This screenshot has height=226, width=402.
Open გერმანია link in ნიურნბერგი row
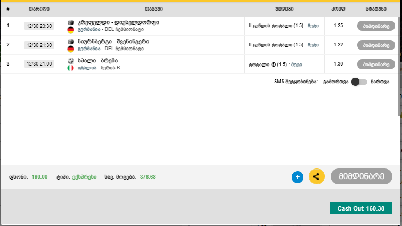point(89,49)
